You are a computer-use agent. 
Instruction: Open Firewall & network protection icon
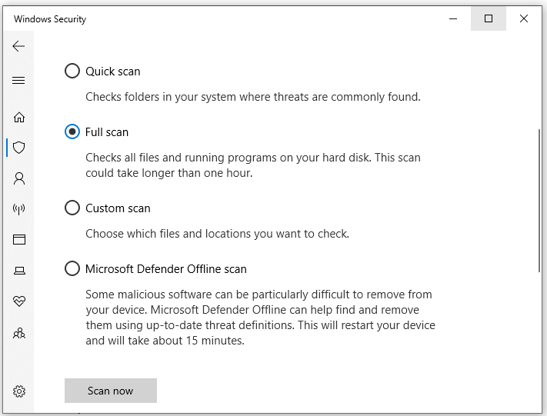(x=18, y=209)
